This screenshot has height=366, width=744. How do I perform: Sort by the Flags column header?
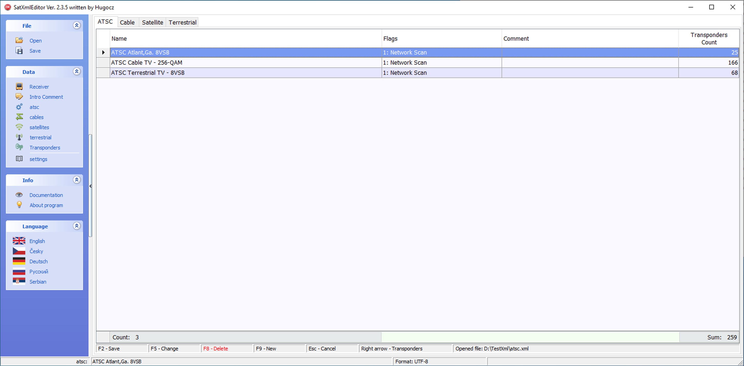pos(441,38)
